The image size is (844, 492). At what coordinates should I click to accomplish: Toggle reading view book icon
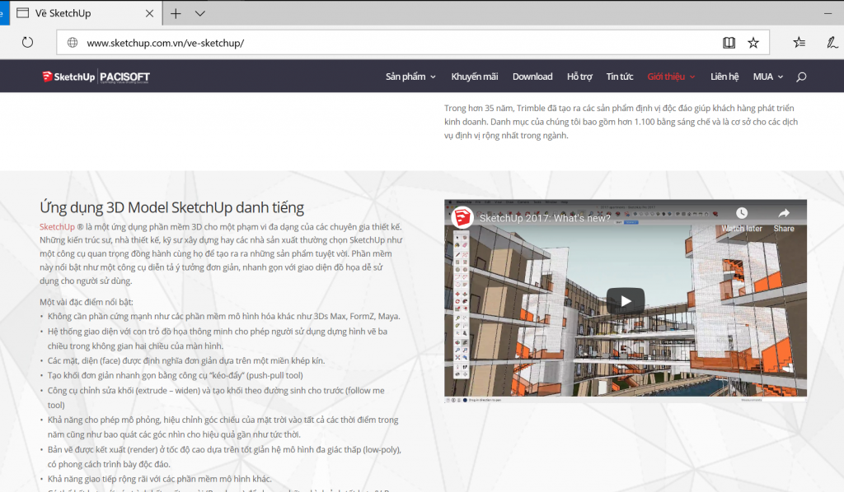click(729, 43)
